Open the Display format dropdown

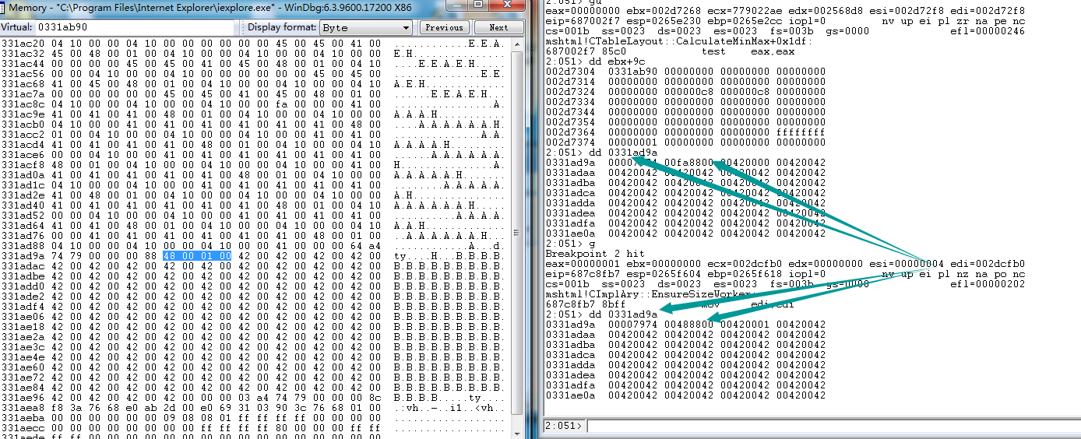tap(366, 27)
